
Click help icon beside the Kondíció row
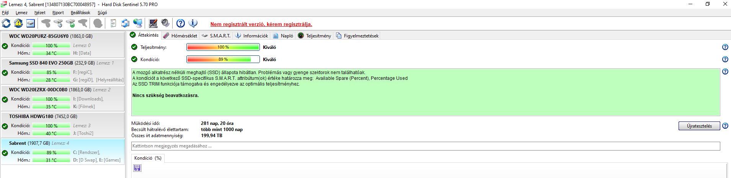pyautogui.click(x=725, y=60)
